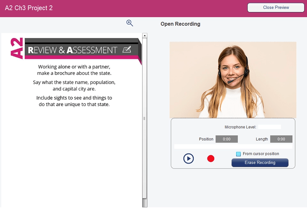Start recording with the red record button
Screen dimensions: 307x208
[211, 158]
